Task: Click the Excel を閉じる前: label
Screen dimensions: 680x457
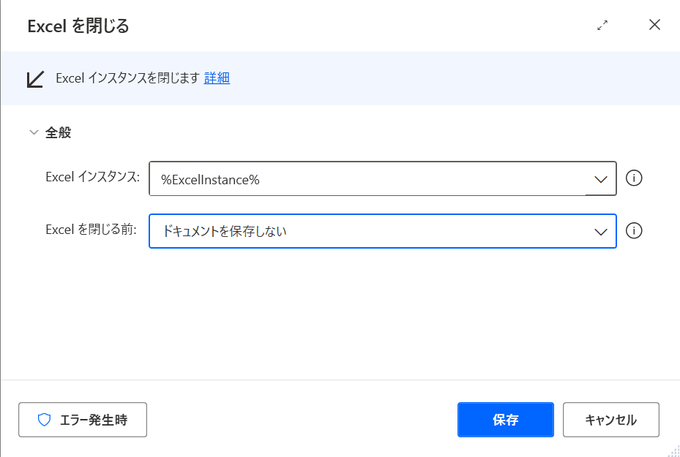Action: point(91,230)
